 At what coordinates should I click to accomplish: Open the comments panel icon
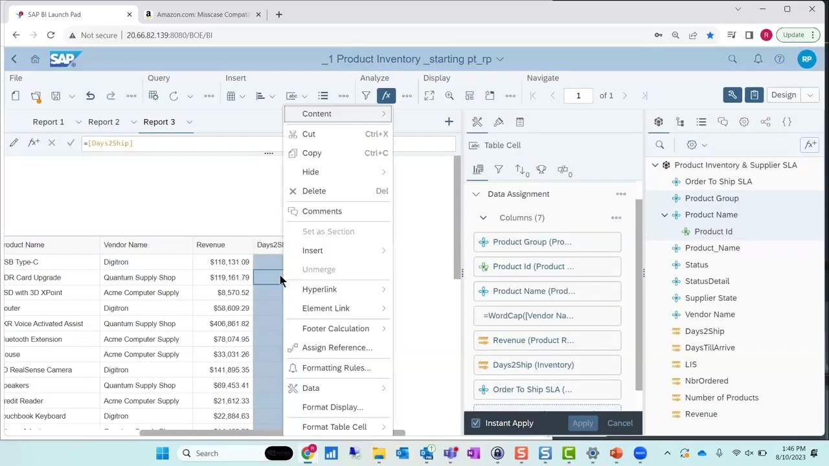pyautogui.click(x=723, y=122)
